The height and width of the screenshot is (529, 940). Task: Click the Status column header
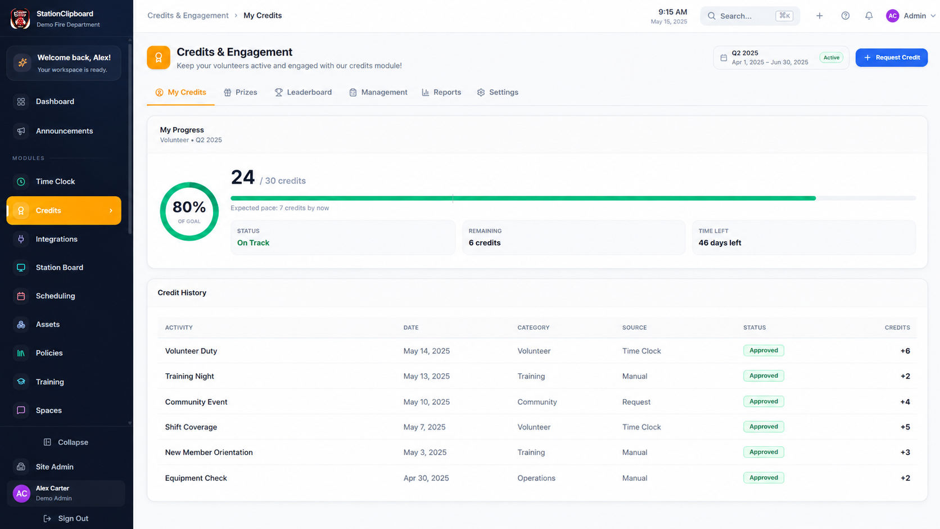click(754, 328)
